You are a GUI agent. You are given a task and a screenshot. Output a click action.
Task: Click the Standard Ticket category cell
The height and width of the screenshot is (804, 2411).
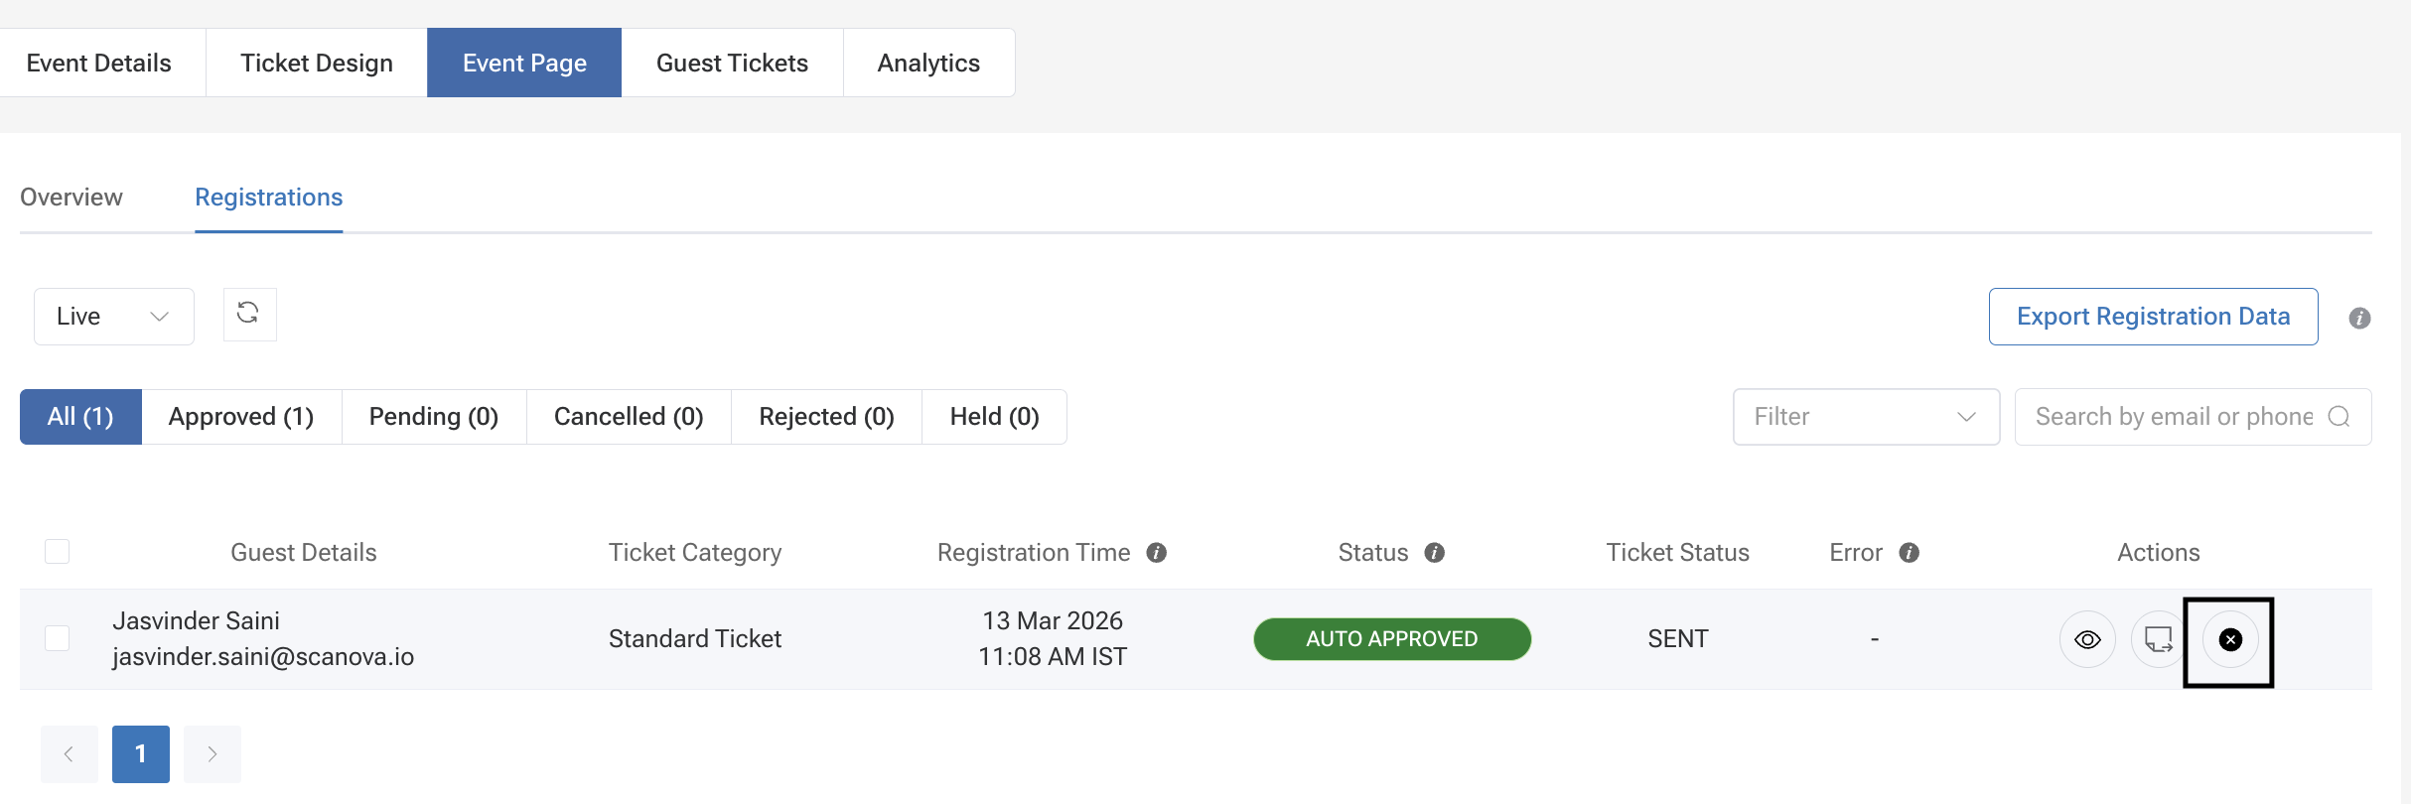tap(695, 638)
